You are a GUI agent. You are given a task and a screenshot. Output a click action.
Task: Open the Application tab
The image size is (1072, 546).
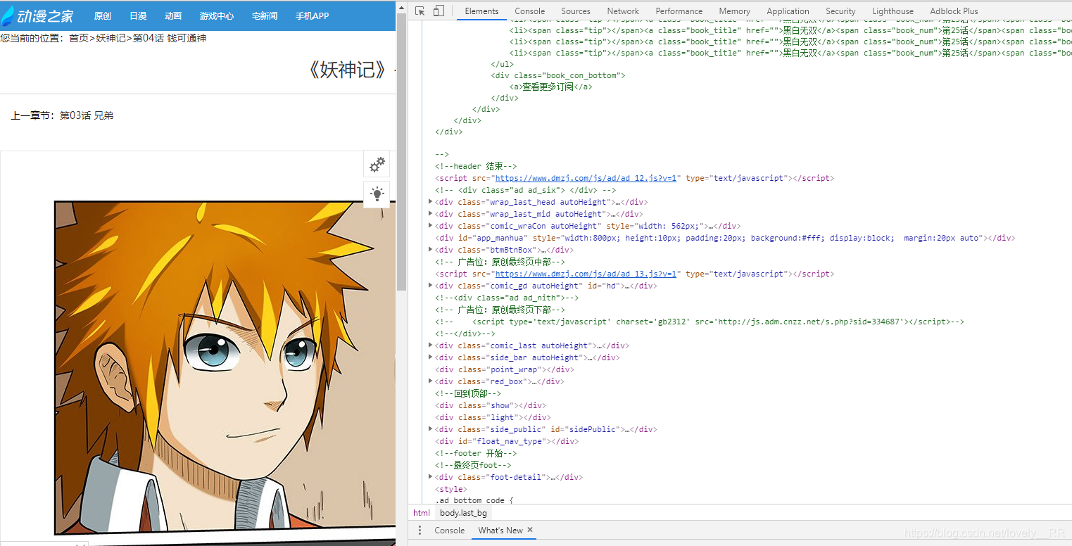[788, 11]
